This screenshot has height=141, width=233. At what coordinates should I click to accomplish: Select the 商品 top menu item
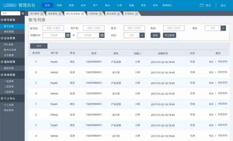click(107, 5)
